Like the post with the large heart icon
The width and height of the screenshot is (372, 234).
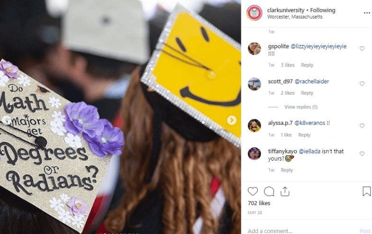click(253, 191)
